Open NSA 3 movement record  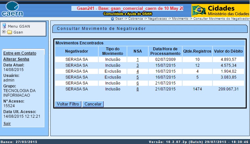click(x=137, y=65)
